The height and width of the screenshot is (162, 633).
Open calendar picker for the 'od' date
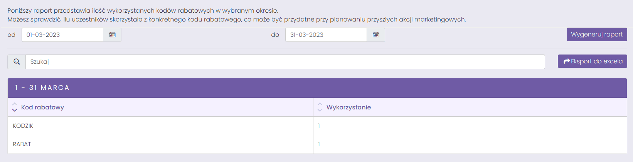coord(112,35)
